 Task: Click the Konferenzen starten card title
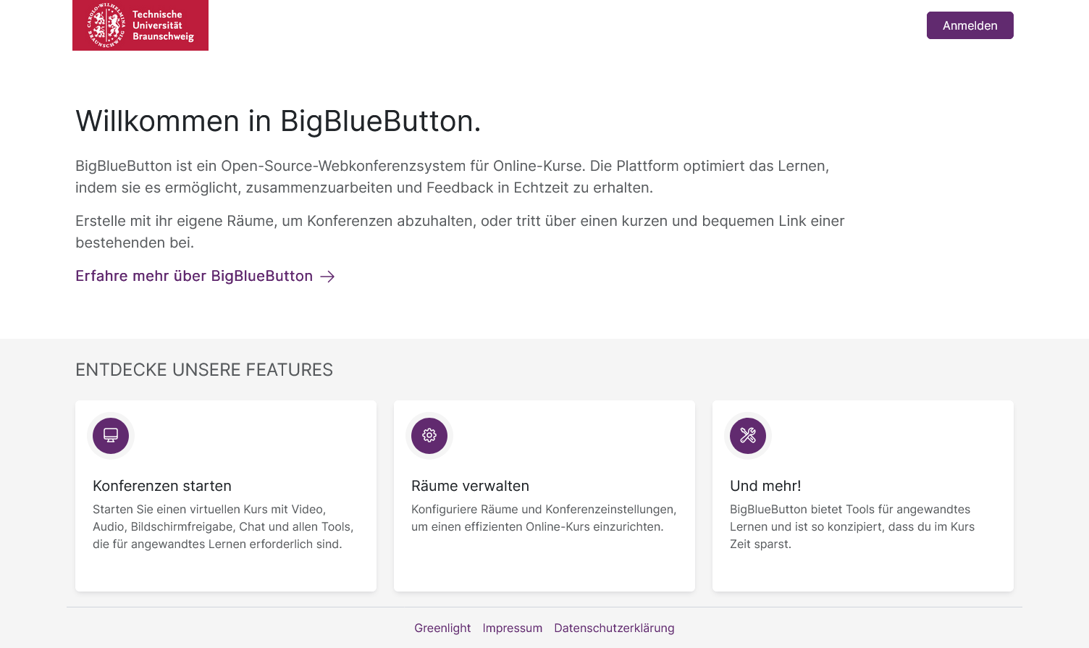[162, 486]
